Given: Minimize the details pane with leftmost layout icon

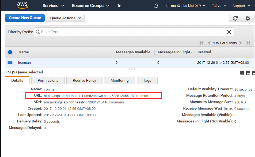Looking at the screenshot, I should 242,73.
